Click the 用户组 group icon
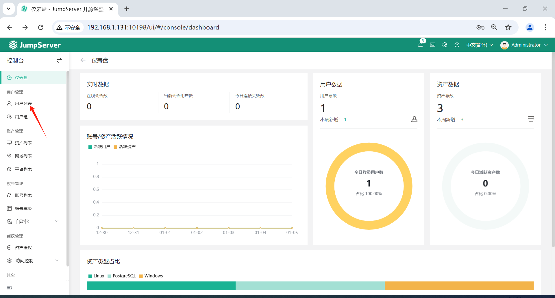This screenshot has width=555, height=298. [x=9, y=117]
